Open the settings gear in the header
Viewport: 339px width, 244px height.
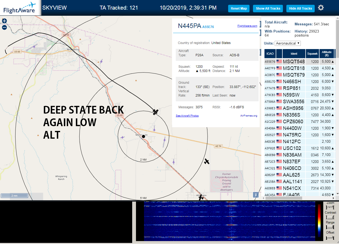(x=321, y=8)
